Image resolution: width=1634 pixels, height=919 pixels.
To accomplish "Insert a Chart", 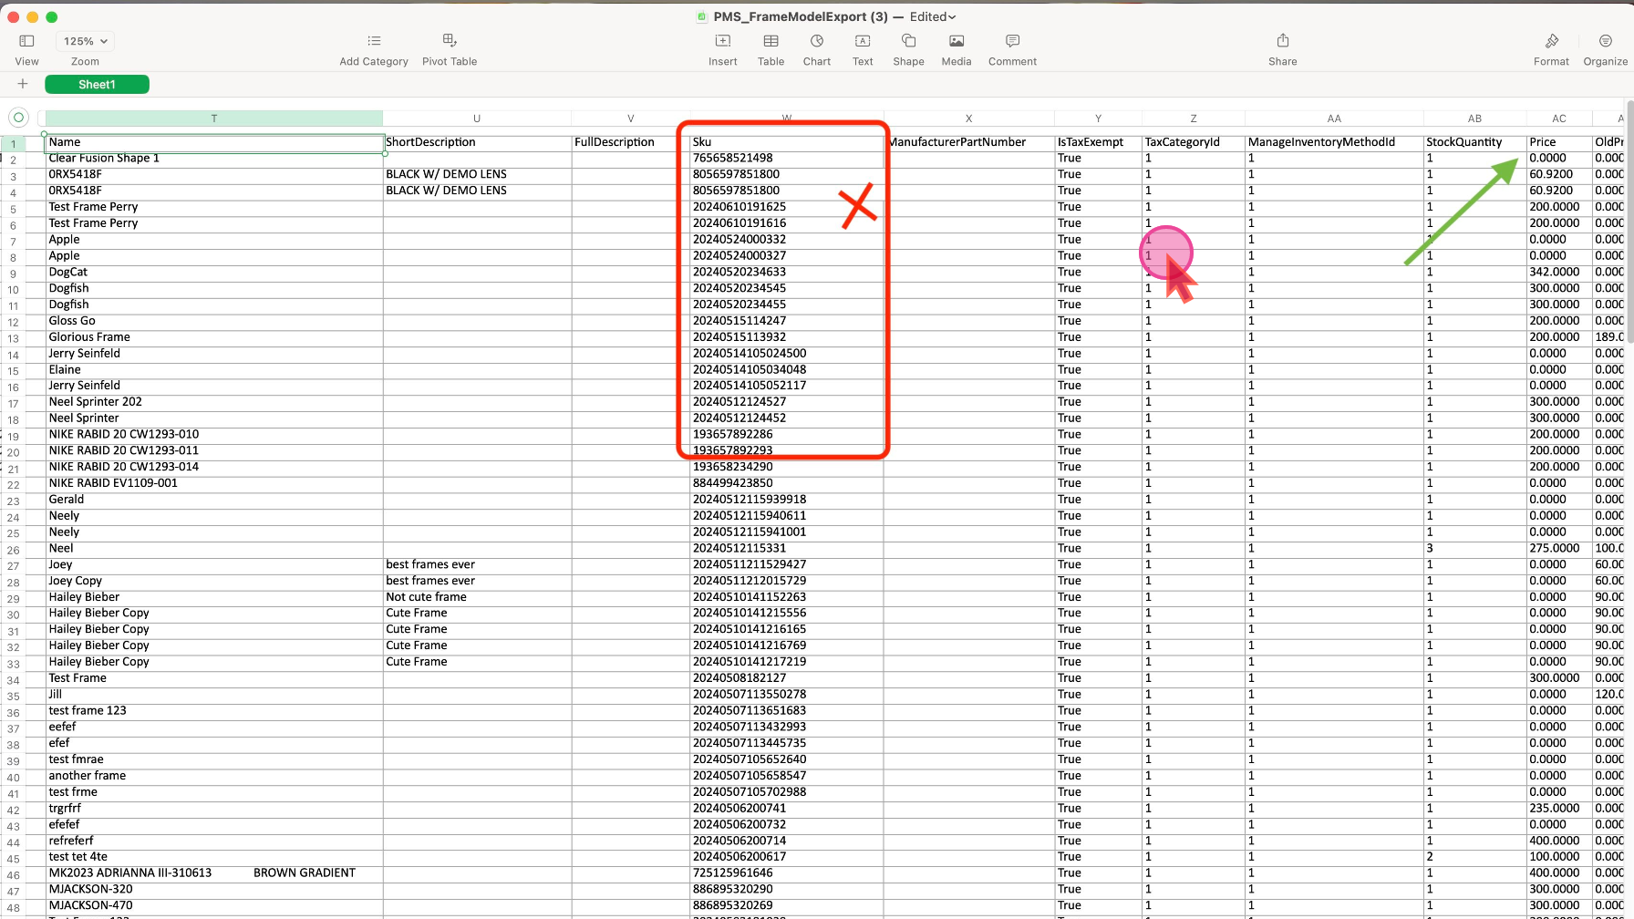I will coord(816,41).
